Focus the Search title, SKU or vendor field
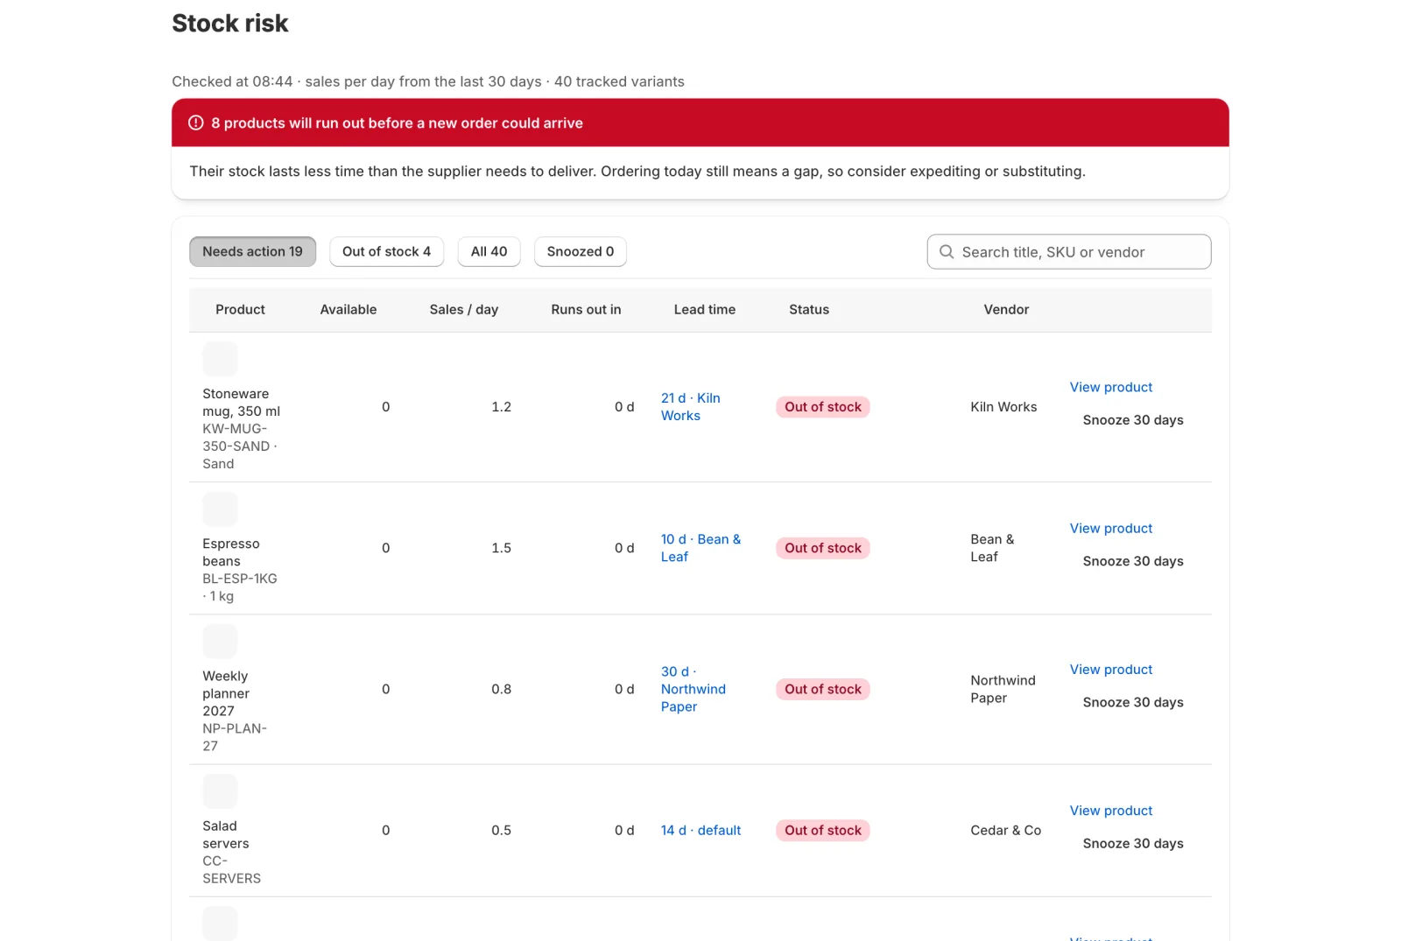 click(x=1069, y=252)
